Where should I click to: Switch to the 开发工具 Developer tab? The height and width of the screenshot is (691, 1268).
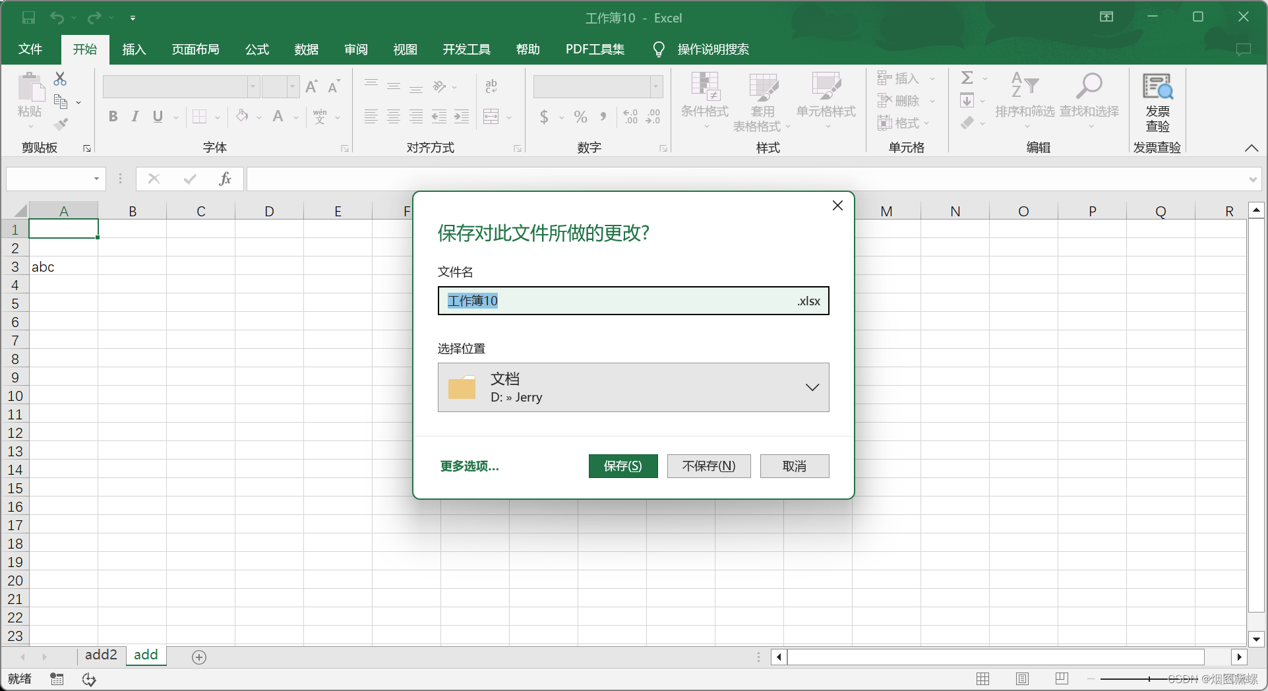[x=467, y=49]
